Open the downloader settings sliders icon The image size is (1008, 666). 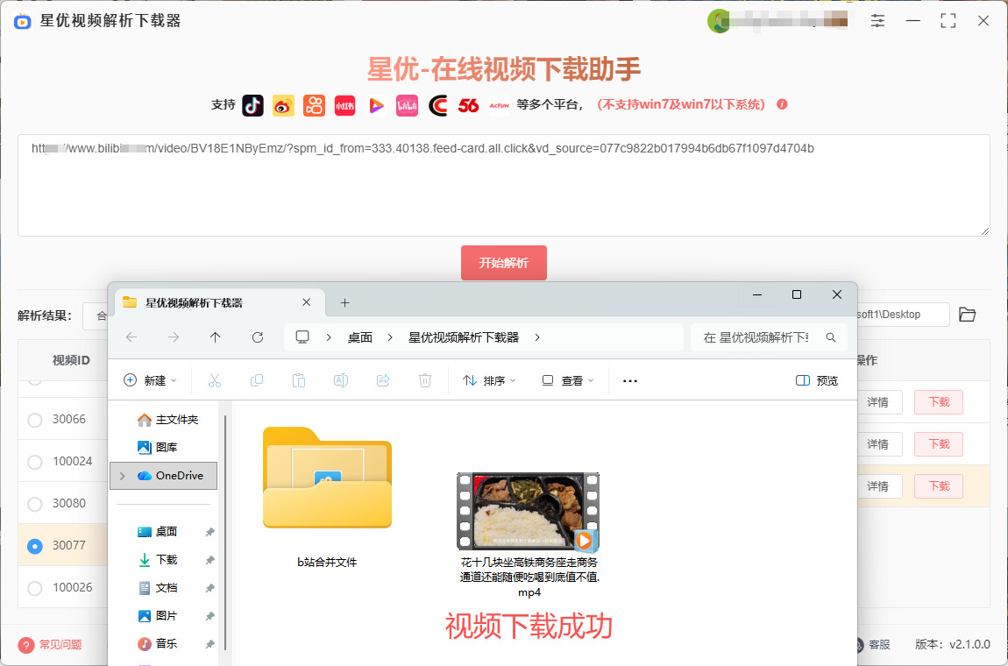(x=877, y=21)
